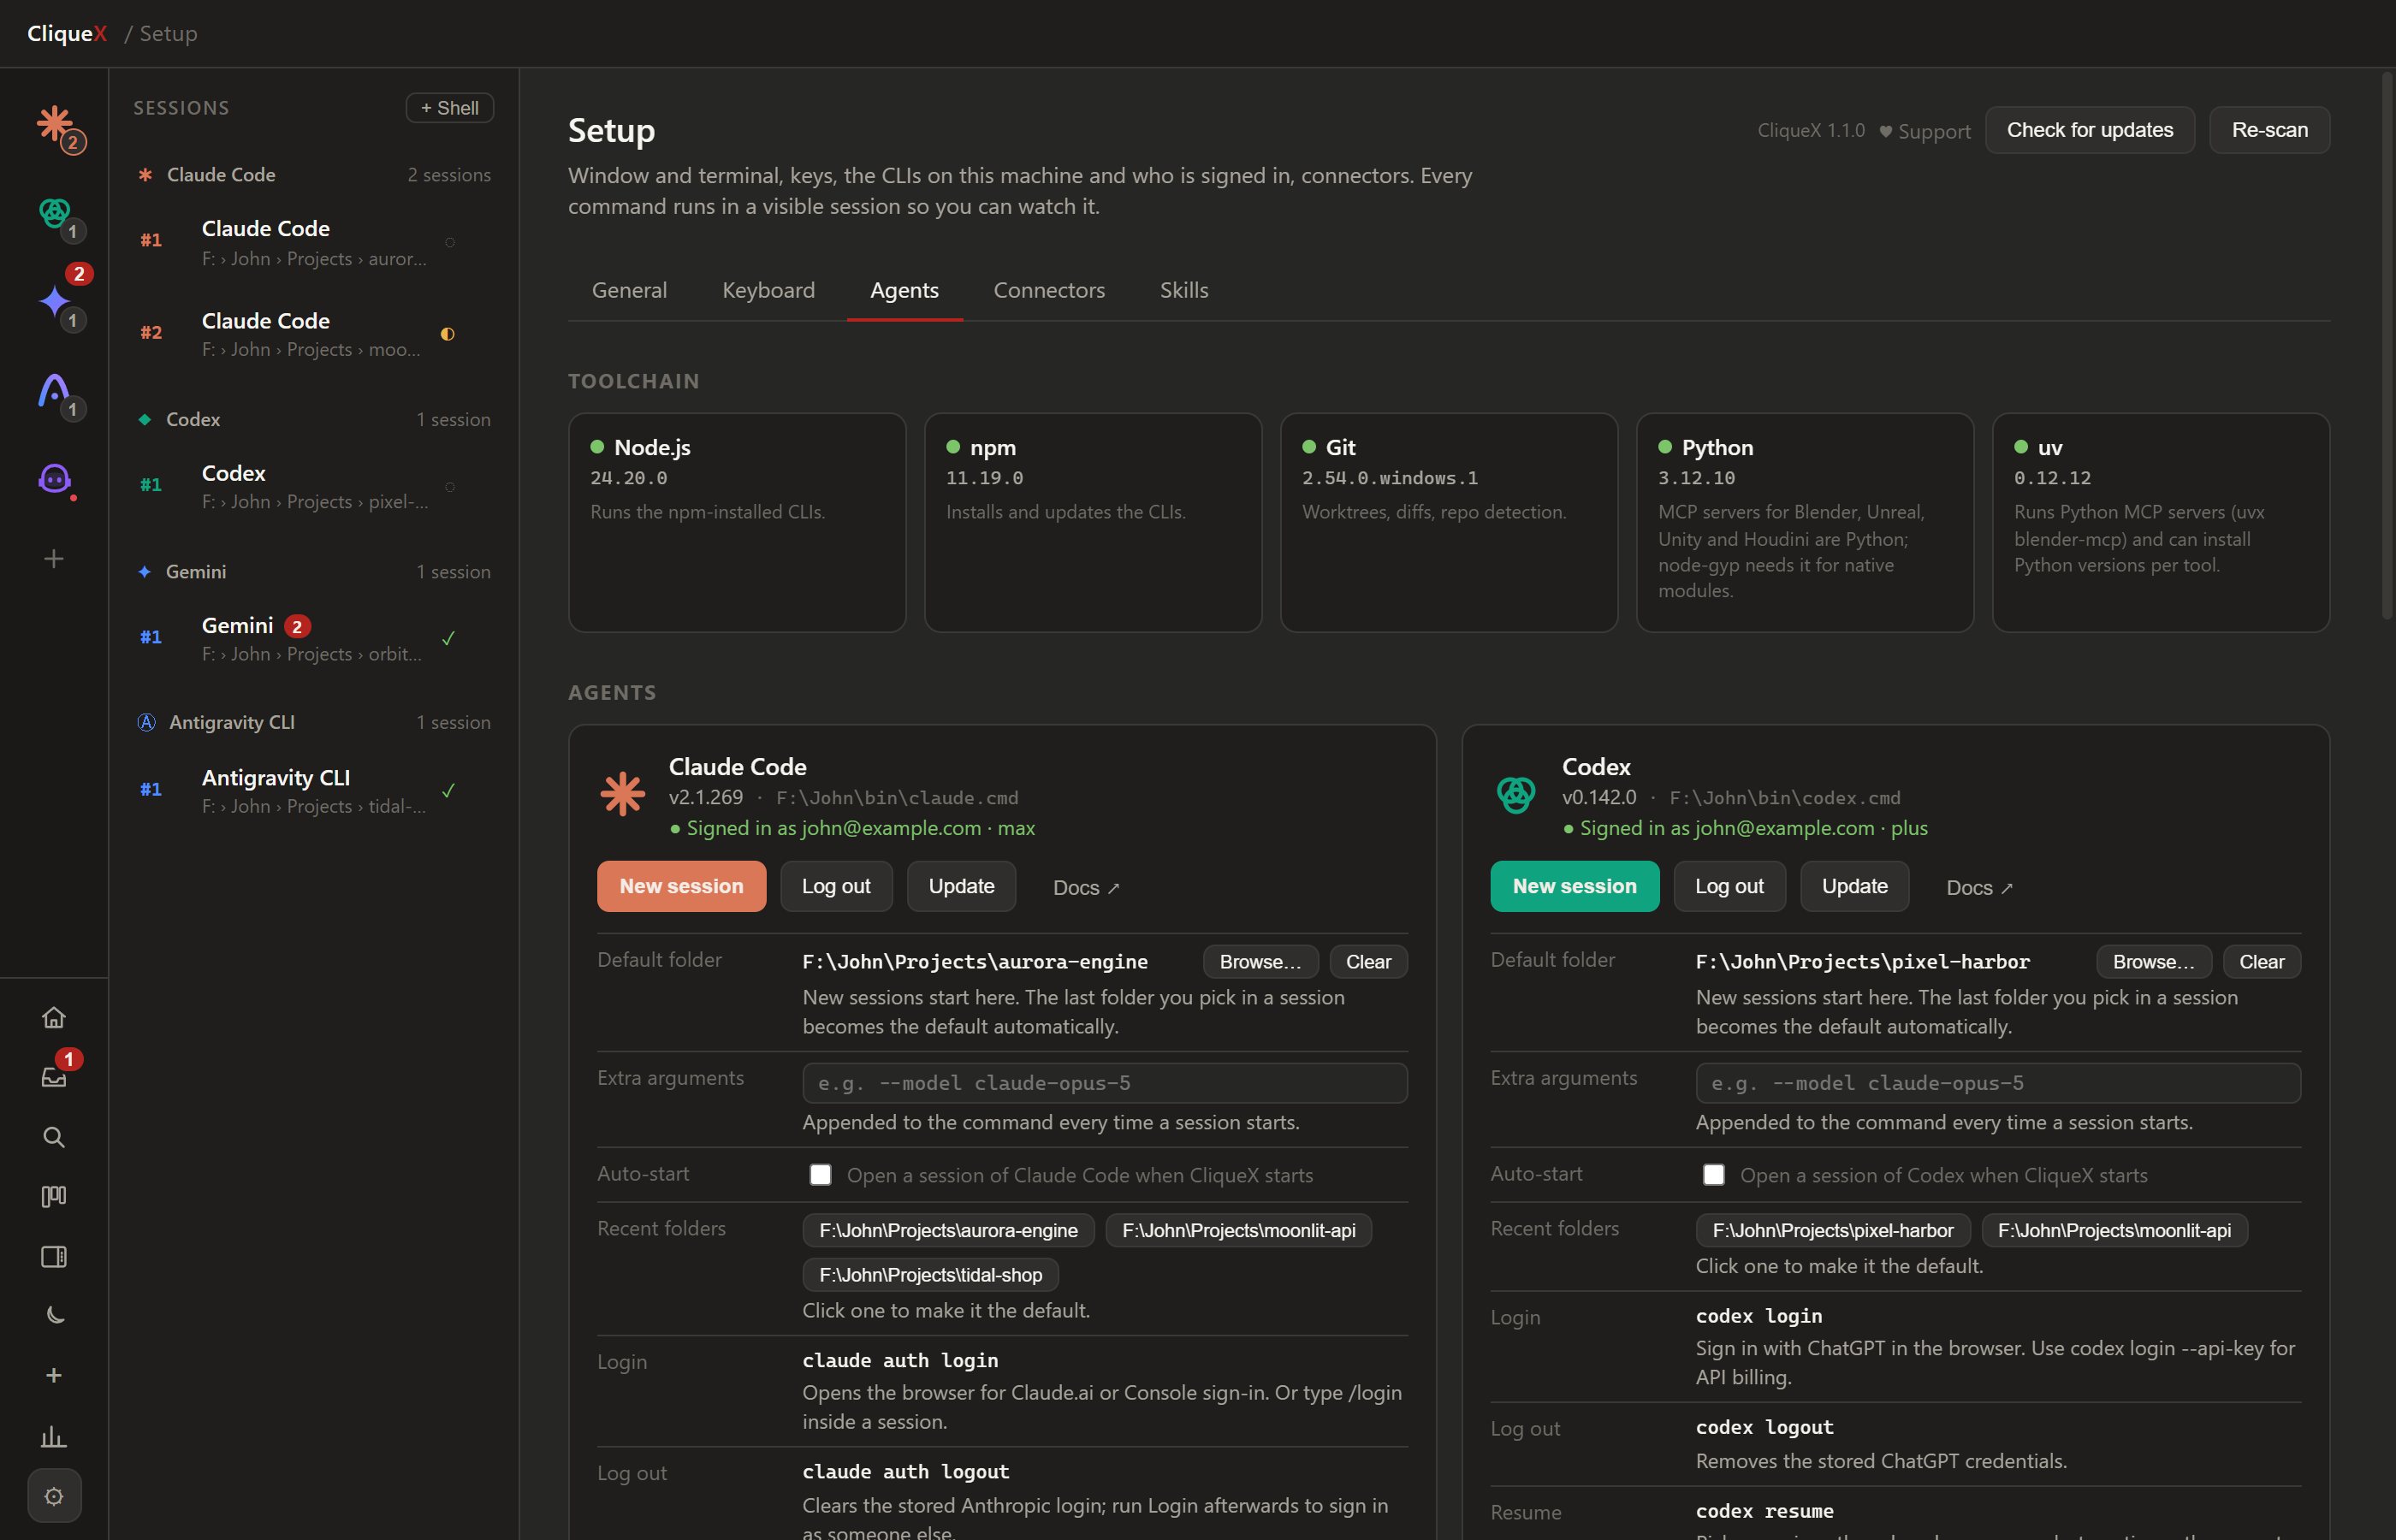This screenshot has height=1540, width=2396.
Task: Click Check for updates button
Action: (2089, 130)
